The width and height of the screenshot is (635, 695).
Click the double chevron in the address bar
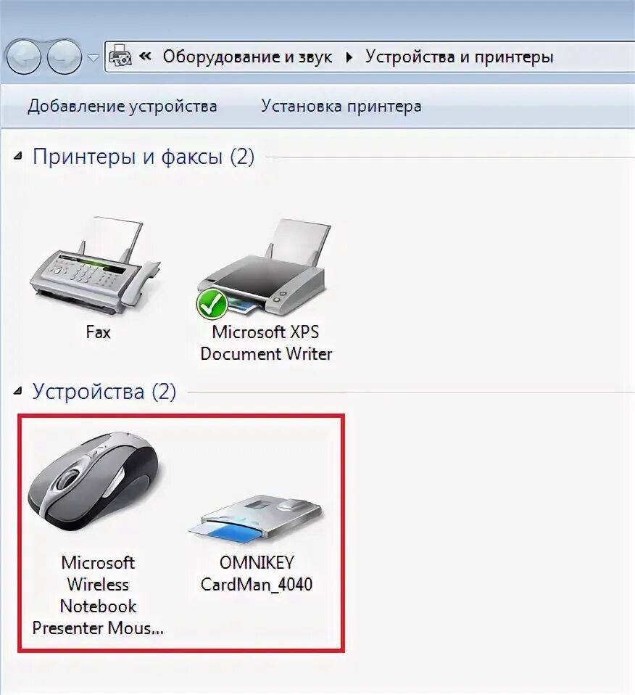[145, 57]
